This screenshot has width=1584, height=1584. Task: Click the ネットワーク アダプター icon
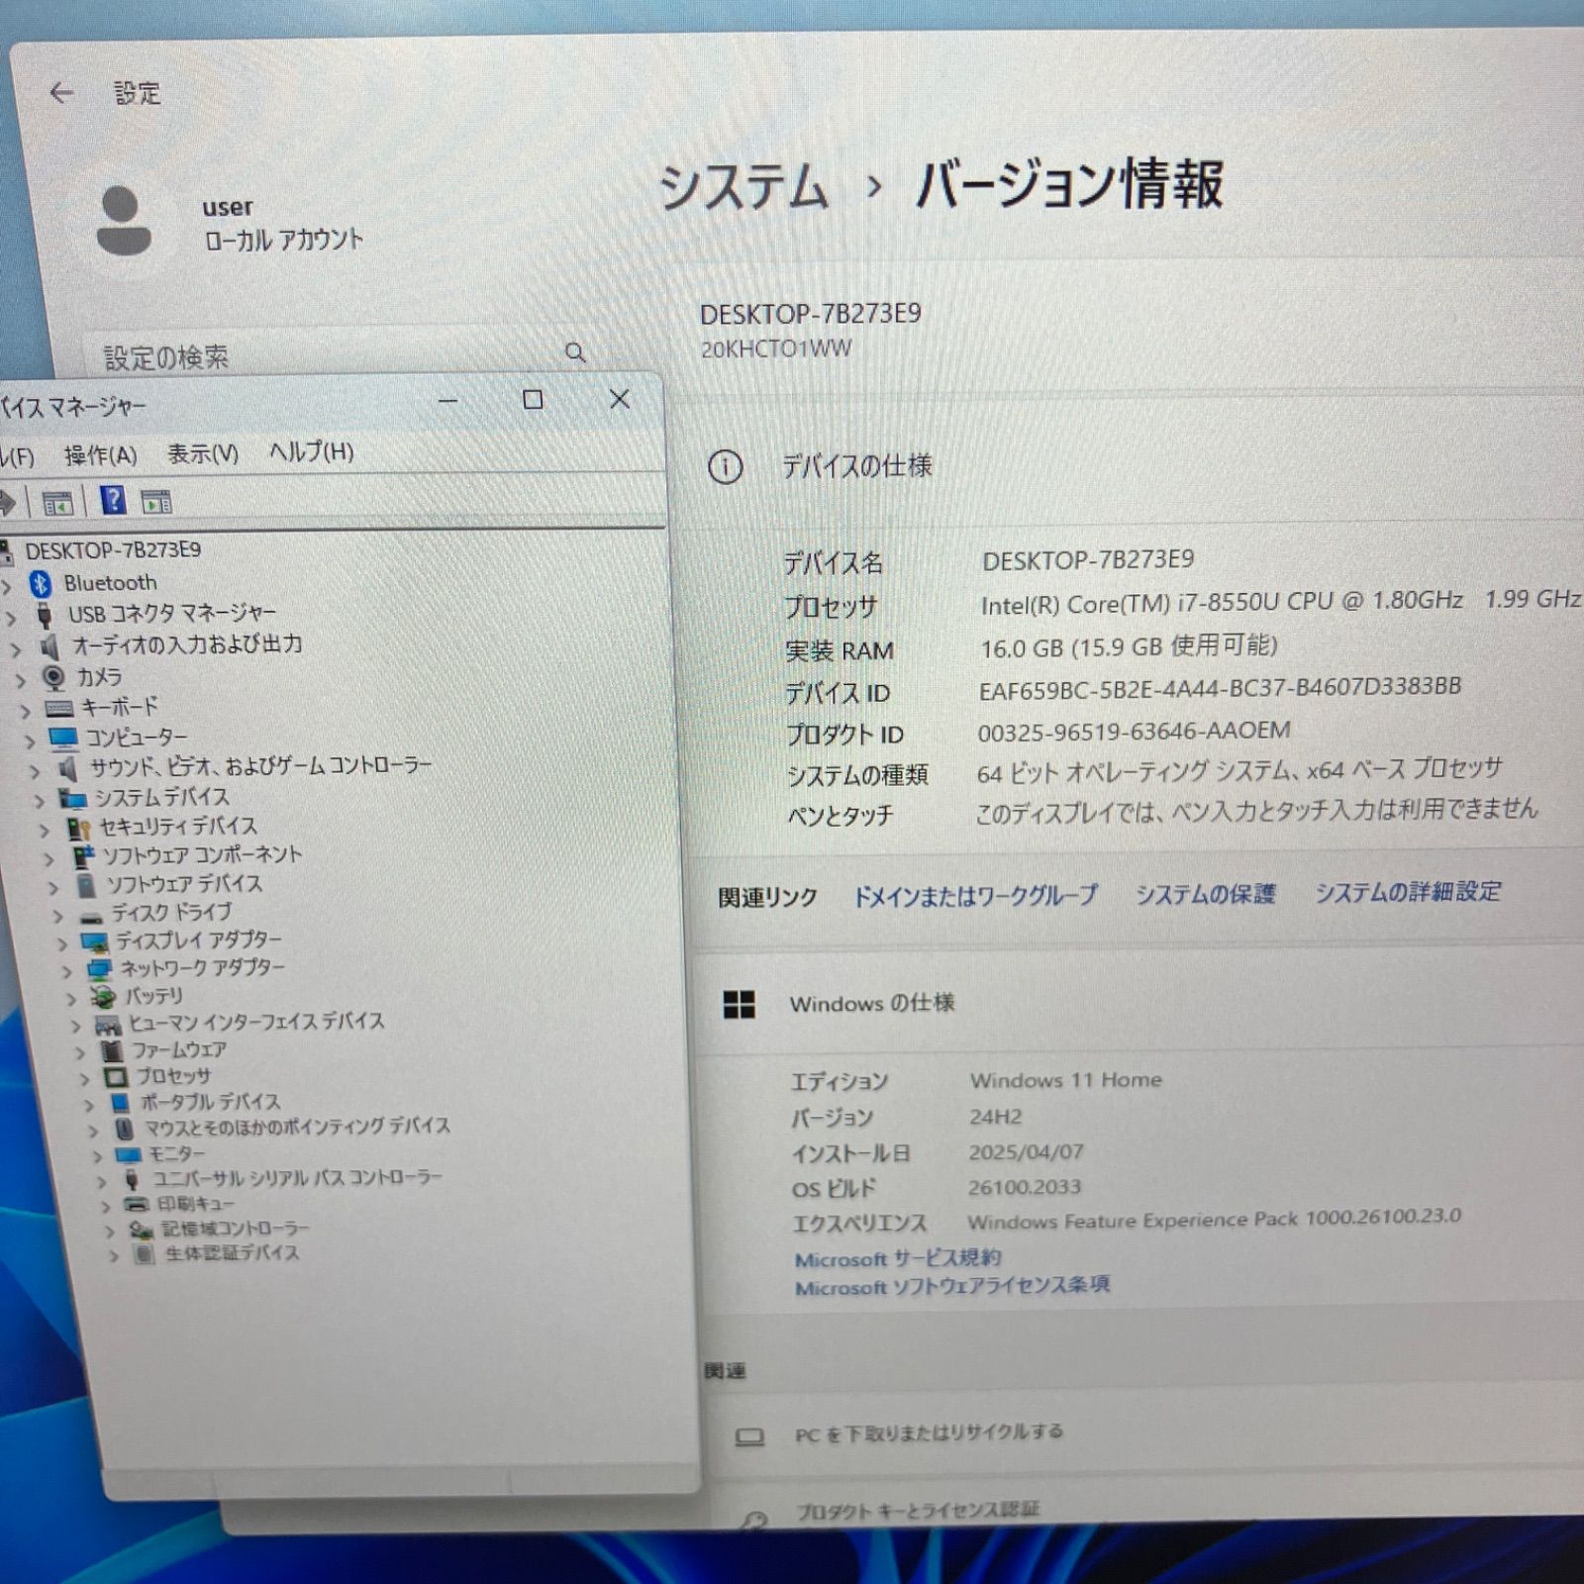tap(99, 969)
